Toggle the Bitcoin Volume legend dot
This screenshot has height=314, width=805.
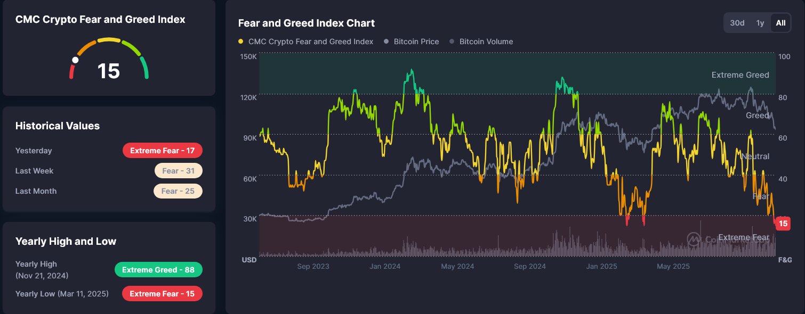point(452,42)
